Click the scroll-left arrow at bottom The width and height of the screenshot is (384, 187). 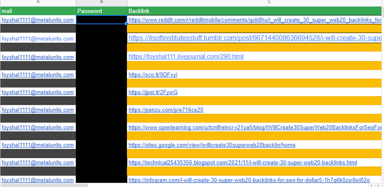[x=372, y=185]
